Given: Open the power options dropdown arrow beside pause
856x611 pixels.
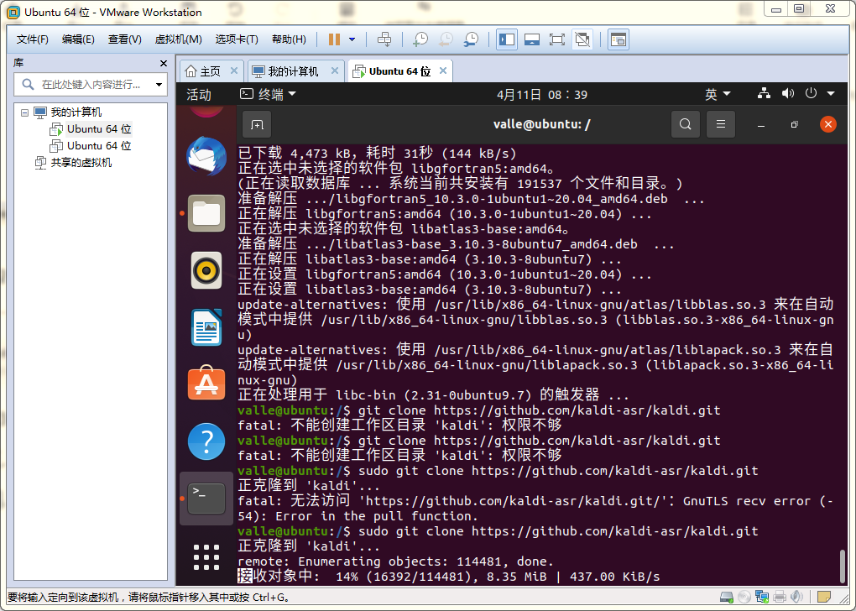Looking at the screenshot, I should (352, 39).
